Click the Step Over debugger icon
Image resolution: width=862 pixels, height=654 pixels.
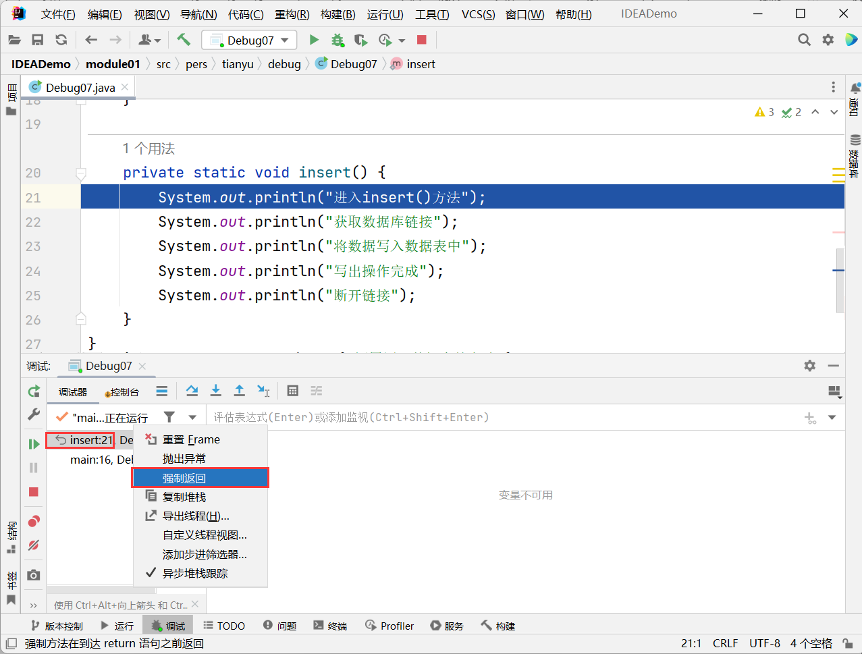(192, 391)
